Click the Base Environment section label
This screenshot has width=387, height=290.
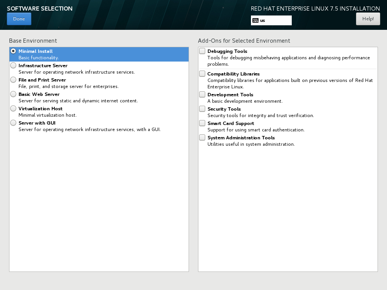click(x=33, y=40)
